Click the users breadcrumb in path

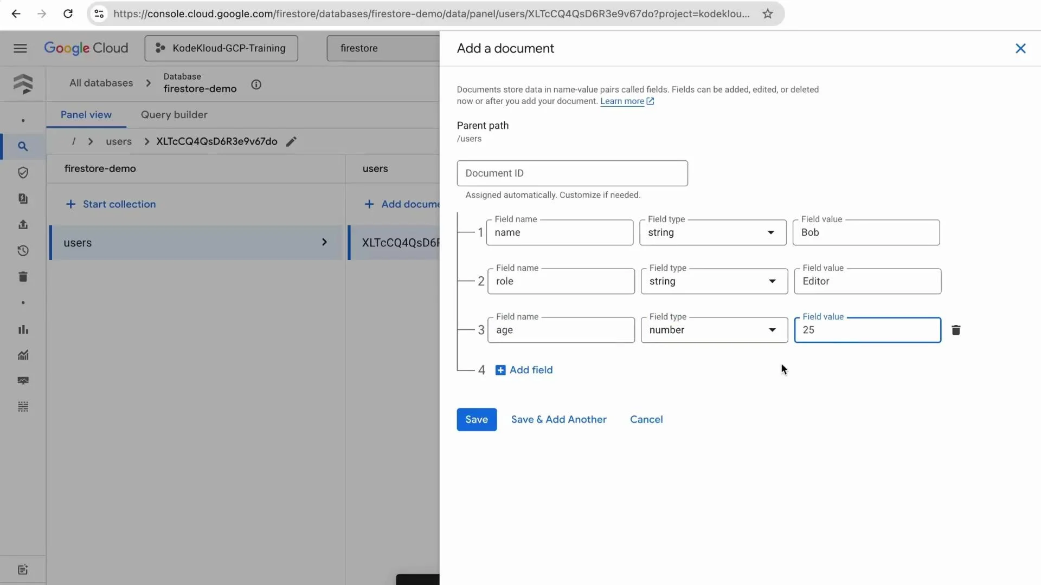pyautogui.click(x=119, y=141)
